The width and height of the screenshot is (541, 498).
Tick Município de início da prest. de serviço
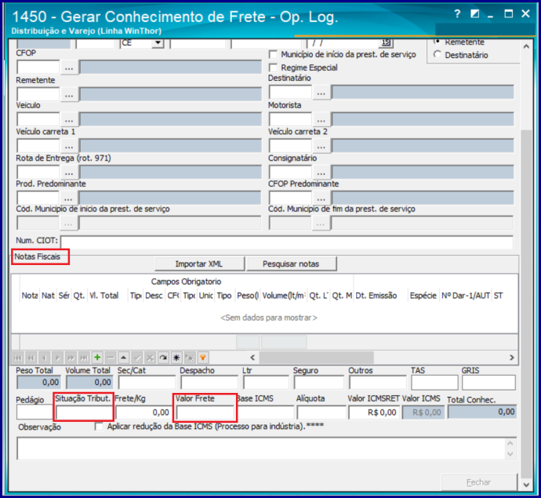273,54
